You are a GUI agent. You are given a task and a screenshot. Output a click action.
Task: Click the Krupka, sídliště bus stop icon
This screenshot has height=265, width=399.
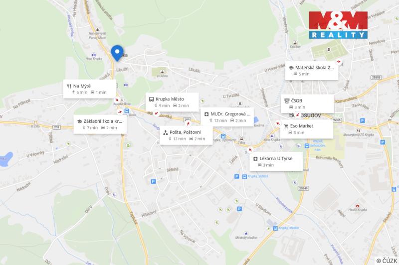click(x=244, y=177)
